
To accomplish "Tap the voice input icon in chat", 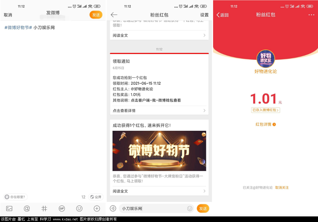I will [113, 209].
